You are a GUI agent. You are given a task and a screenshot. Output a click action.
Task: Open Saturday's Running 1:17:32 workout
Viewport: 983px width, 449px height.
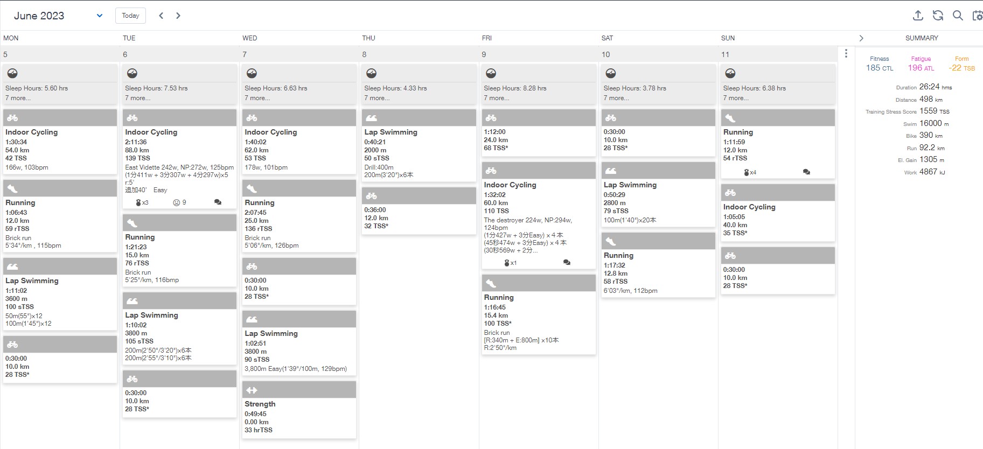tap(658, 265)
